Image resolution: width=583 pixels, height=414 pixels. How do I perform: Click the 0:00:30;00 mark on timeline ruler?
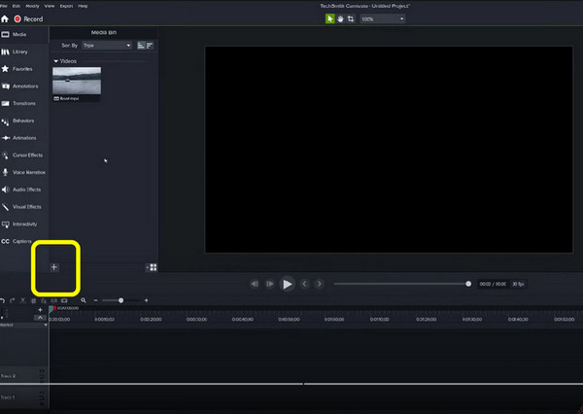(x=196, y=320)
